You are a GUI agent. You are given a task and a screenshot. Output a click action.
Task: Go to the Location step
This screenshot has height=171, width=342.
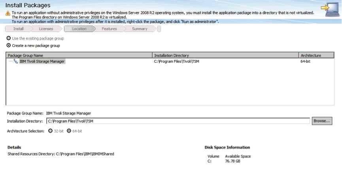coord(79,29)
